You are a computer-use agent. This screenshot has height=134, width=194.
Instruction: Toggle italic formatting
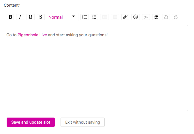[20, 17]
